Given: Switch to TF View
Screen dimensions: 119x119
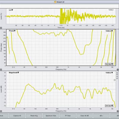Looking at the screenshot, I should tap(68, 116).
